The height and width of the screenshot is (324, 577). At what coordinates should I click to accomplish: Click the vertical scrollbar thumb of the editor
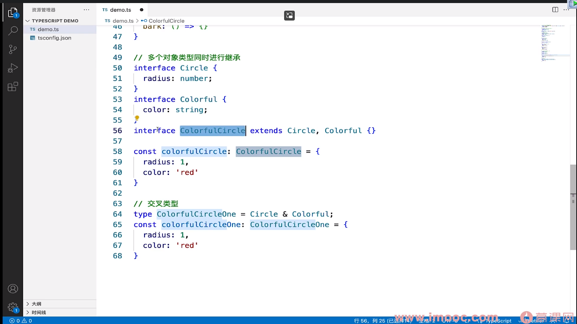(573, 207)
